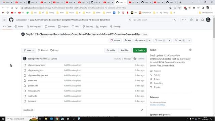Open events.xml file

[x=33, y=81]
